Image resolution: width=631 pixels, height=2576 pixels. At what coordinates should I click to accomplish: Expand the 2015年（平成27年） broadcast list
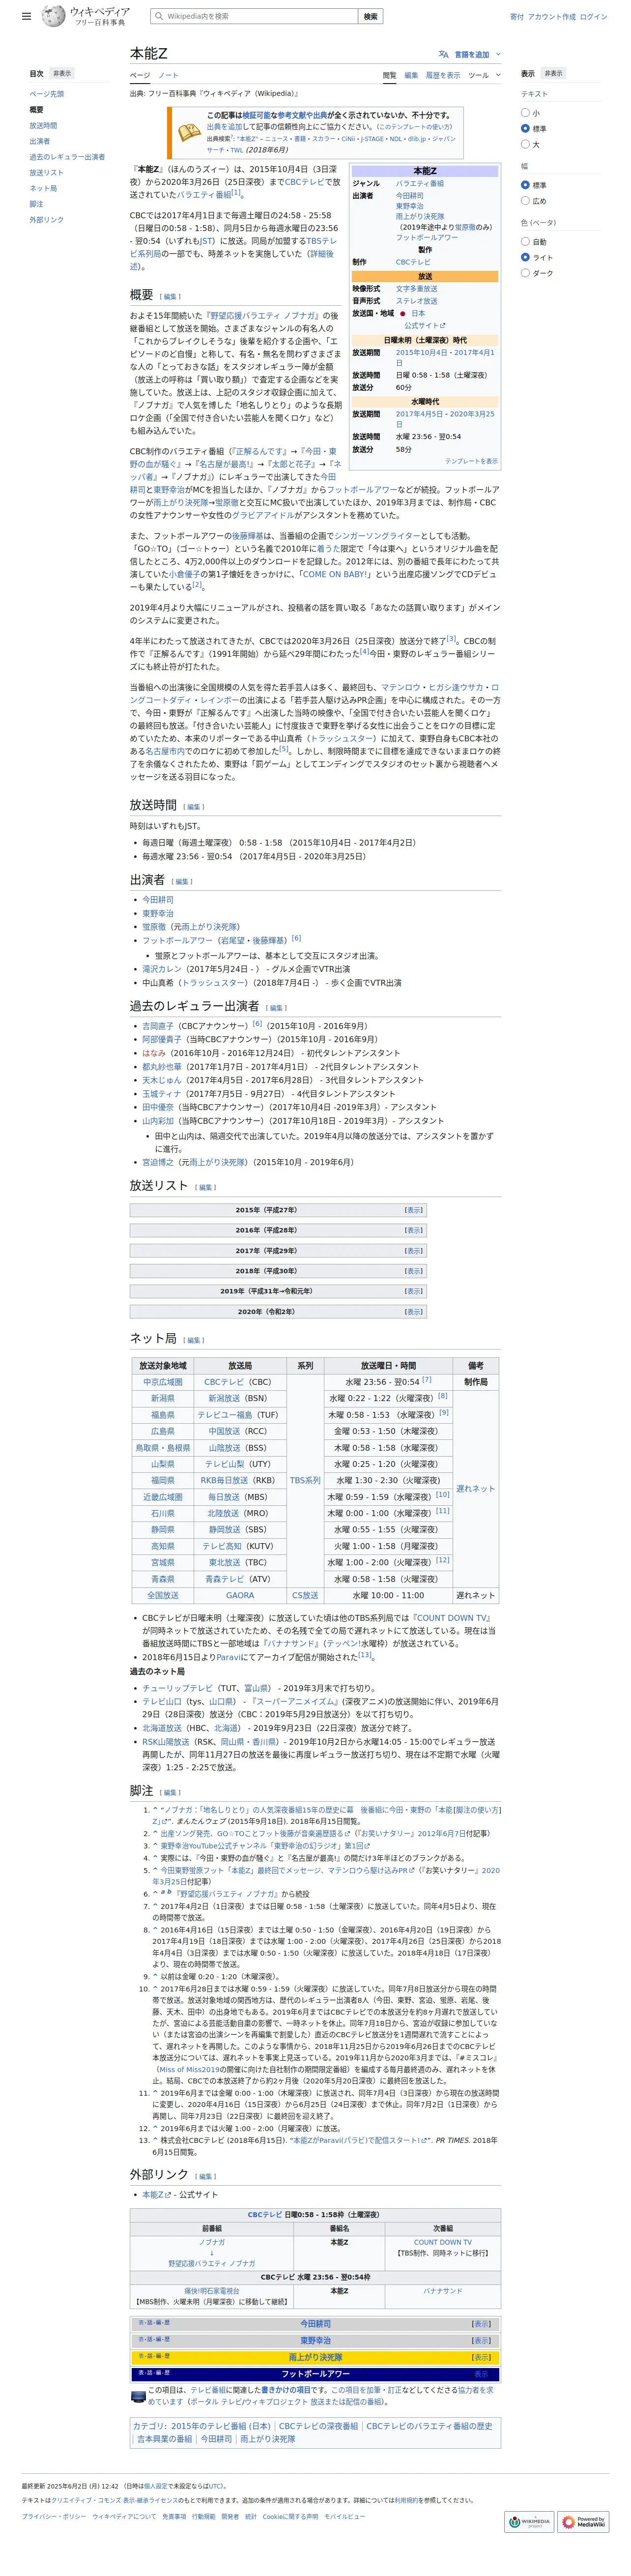(x=413, y=1210)
